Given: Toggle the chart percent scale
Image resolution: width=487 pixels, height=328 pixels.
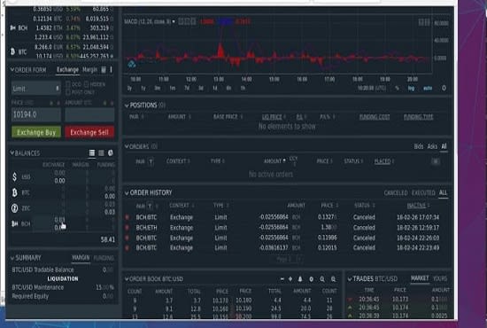Looking at the screenshot, I should click(397, 89).
